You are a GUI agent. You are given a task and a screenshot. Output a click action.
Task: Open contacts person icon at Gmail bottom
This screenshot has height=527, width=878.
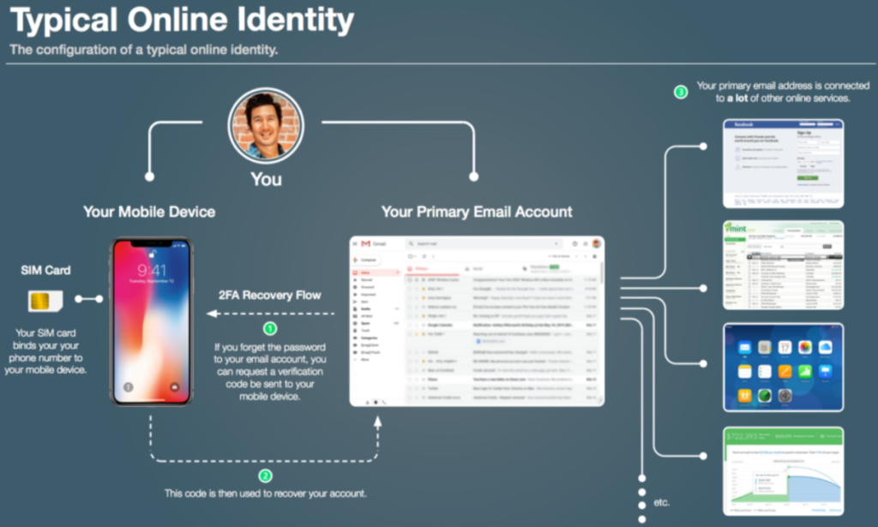pos(367,402)
